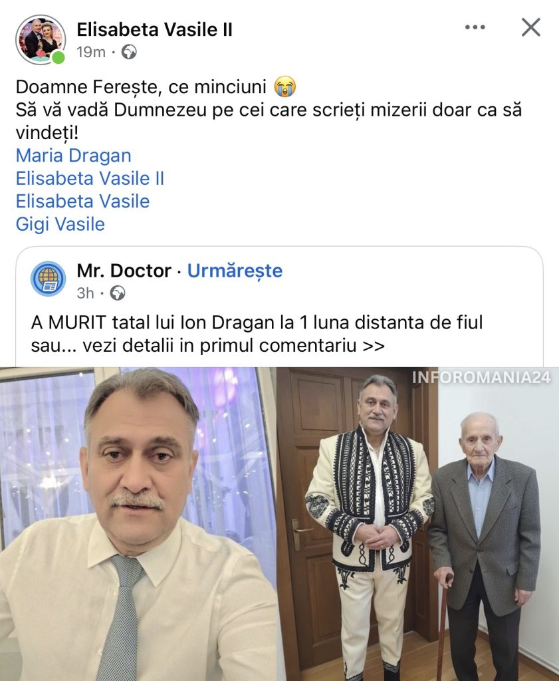Click the INFOROMANIA24 watermark on the photo
The width and height of the screenshot is (559, 681).
pyautogui.click(x=481, y=378)
